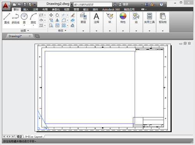The image size is (195, 145).
Task: Activate the Mirror tool
Action: tap(57, 20)
